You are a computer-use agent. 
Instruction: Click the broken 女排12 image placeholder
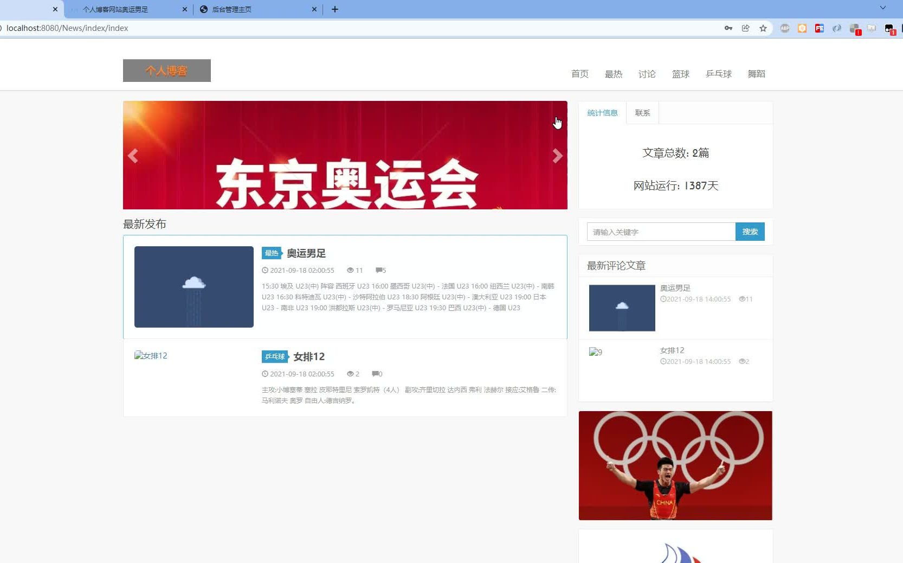click(x=151, y=356)
